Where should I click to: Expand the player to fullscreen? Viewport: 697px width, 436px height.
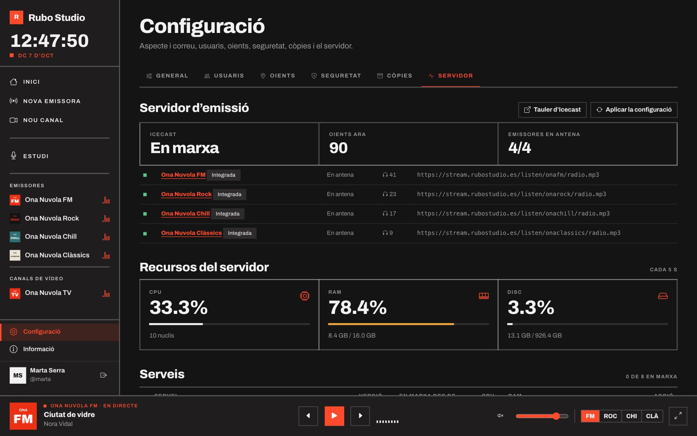click(x=678, y=416)
